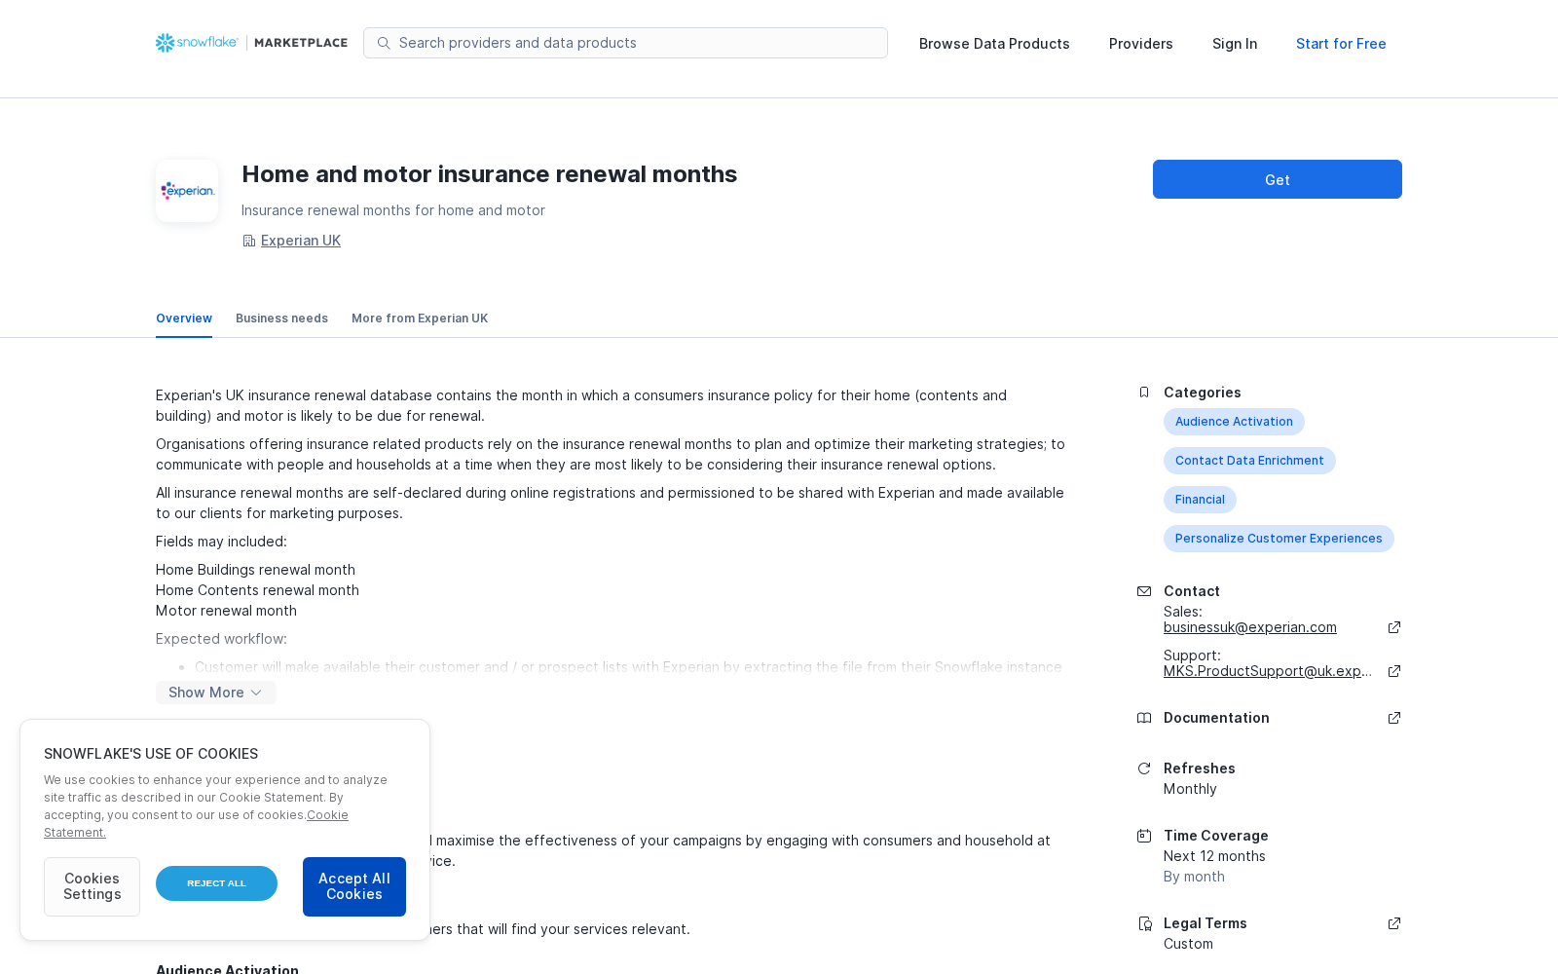Click Accept All Cookies button
This screenshot has width=1558, height=974.
pos(354,886)
